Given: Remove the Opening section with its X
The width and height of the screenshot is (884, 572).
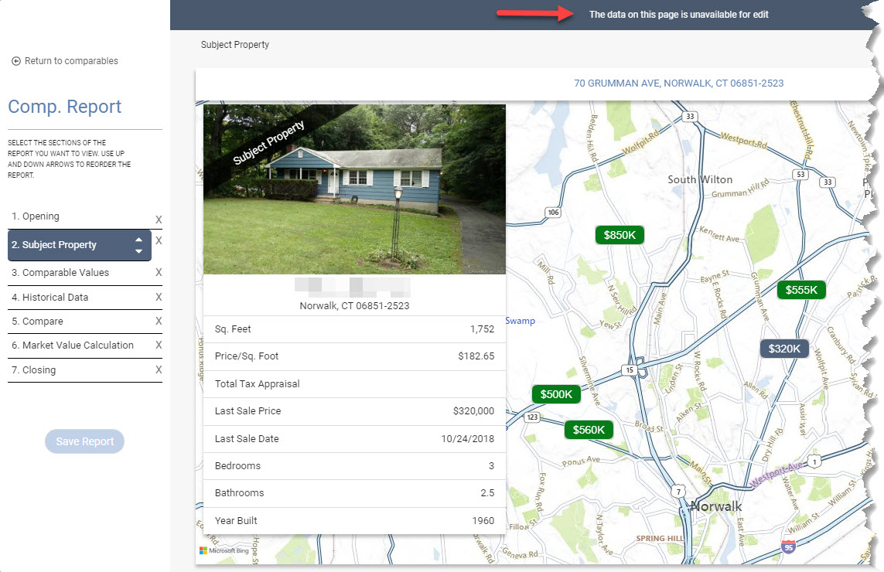Looking at the screenshot, I should pos(159,220).
